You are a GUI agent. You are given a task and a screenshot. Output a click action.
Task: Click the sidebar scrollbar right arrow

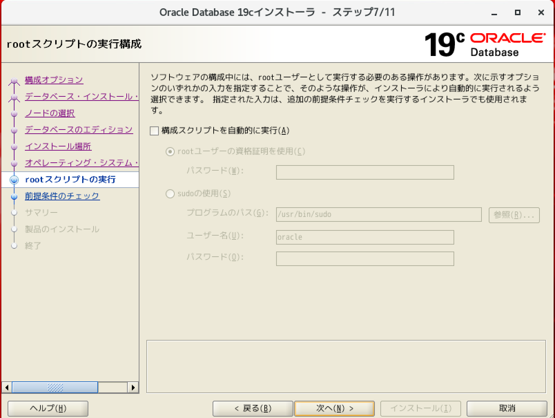pos(133,387)
